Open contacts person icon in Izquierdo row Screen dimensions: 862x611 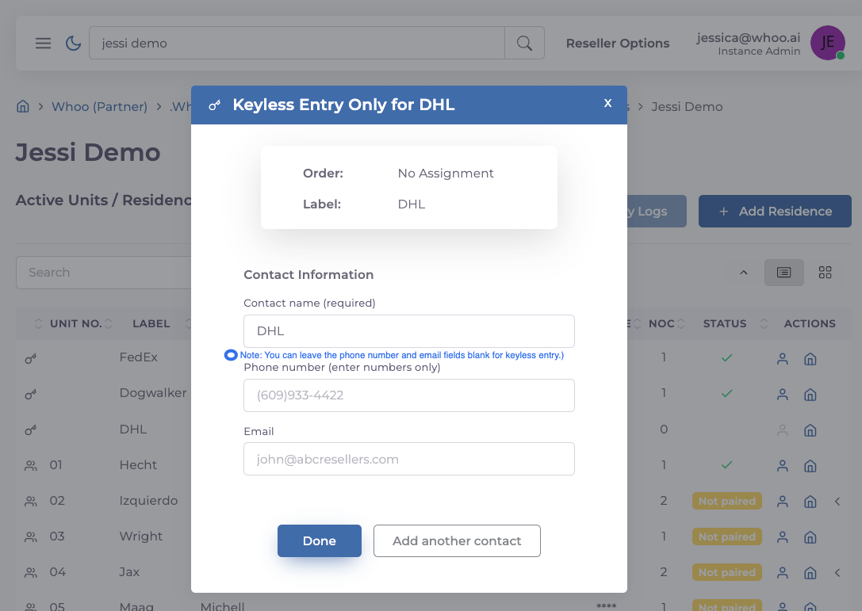782,502
